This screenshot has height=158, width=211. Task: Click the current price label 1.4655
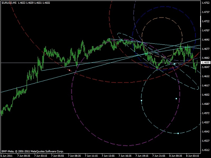coord(206,63)
